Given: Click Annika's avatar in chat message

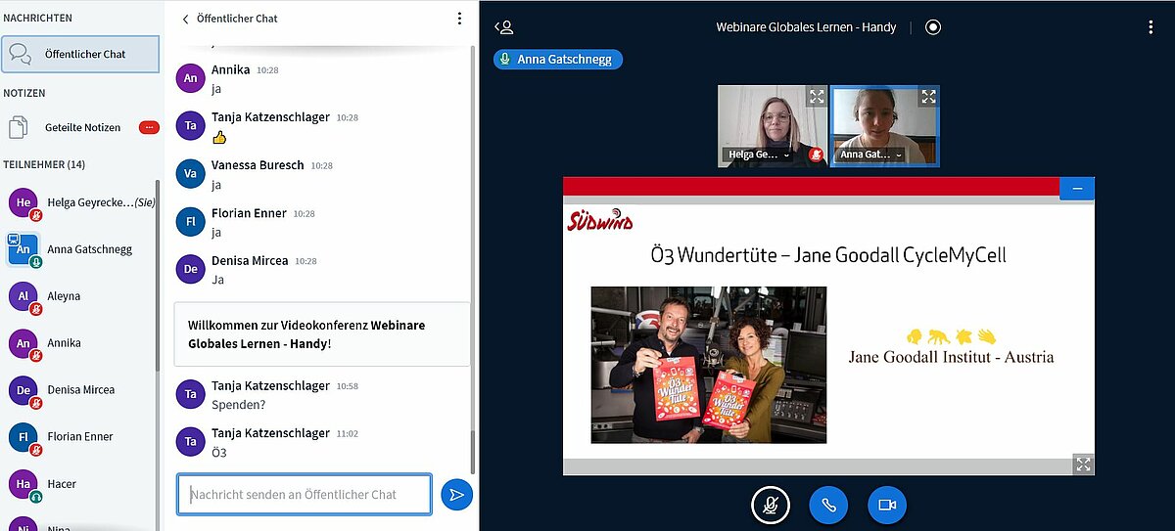Looking at the screenshot, I should coord(190,77).
